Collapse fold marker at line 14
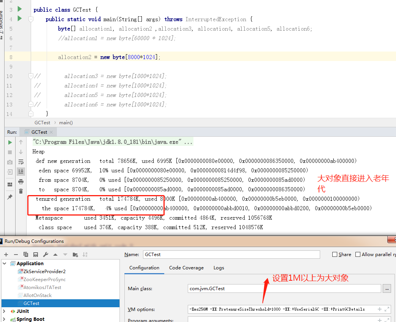 point(31,114)
